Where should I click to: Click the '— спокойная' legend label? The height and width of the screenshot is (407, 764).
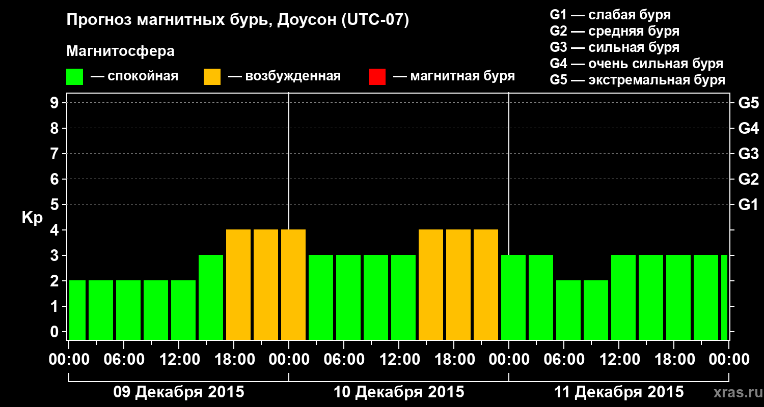coord(134,77)
